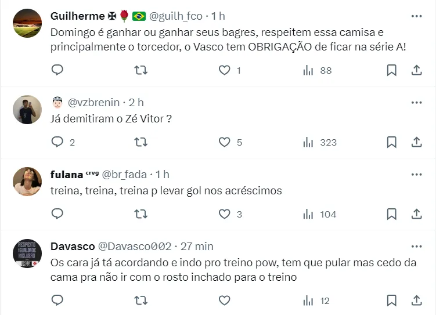The width and height of the screenshot is (436, 315).
Task: Bookmark the tweet from @br_fada
Action: (392, 214)
